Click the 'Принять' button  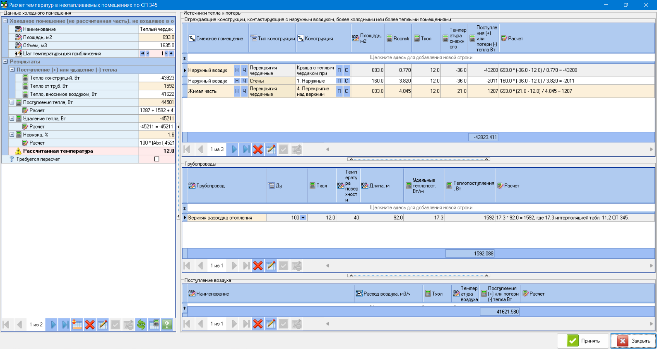click(583, 341)
